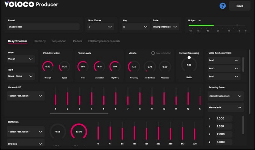Click the Vibrato Amp. Semitones knob
Viewport: 255px width, 150px height.
click(x=150, y=67)
